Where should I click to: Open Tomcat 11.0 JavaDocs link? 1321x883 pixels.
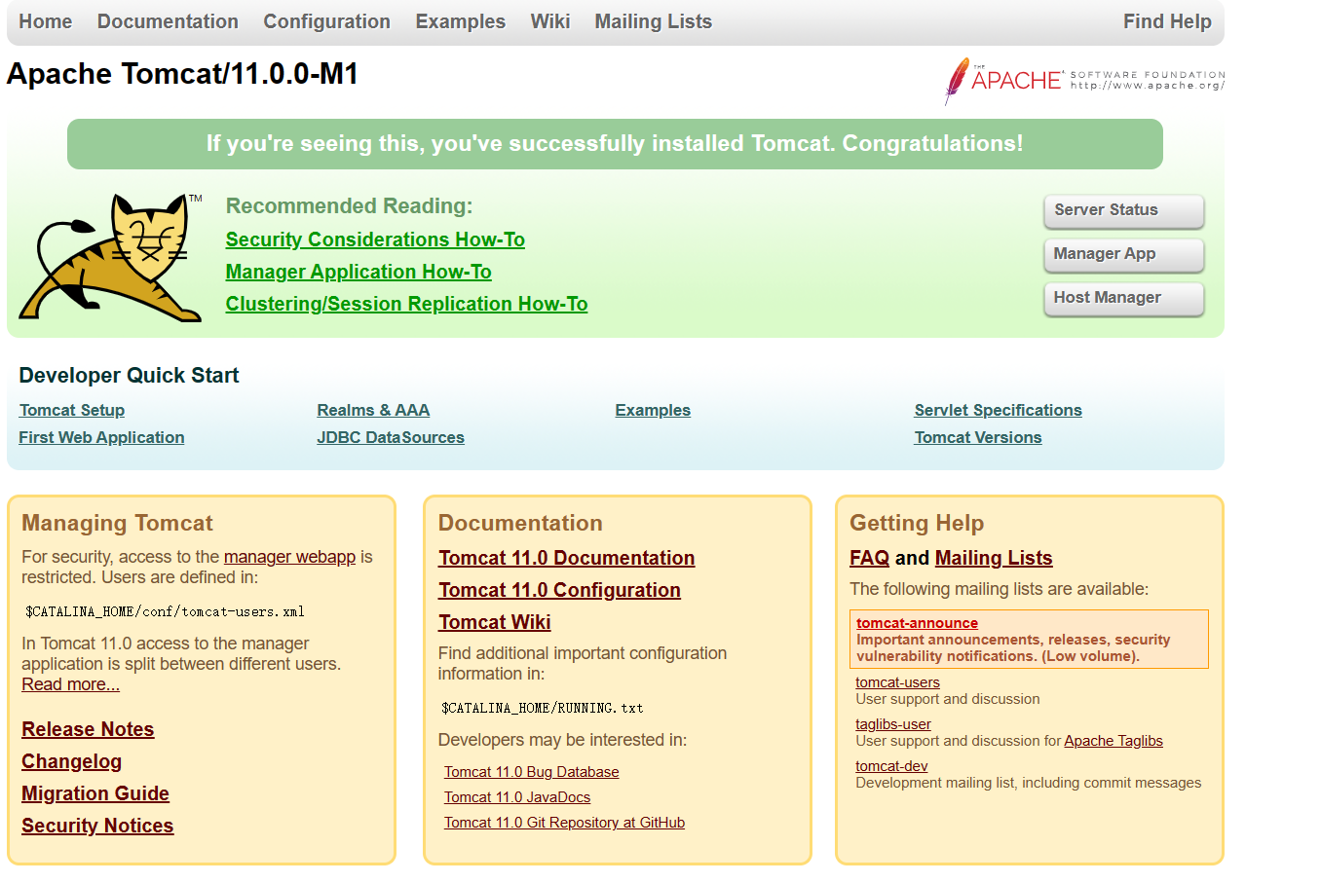coord(517,797)
